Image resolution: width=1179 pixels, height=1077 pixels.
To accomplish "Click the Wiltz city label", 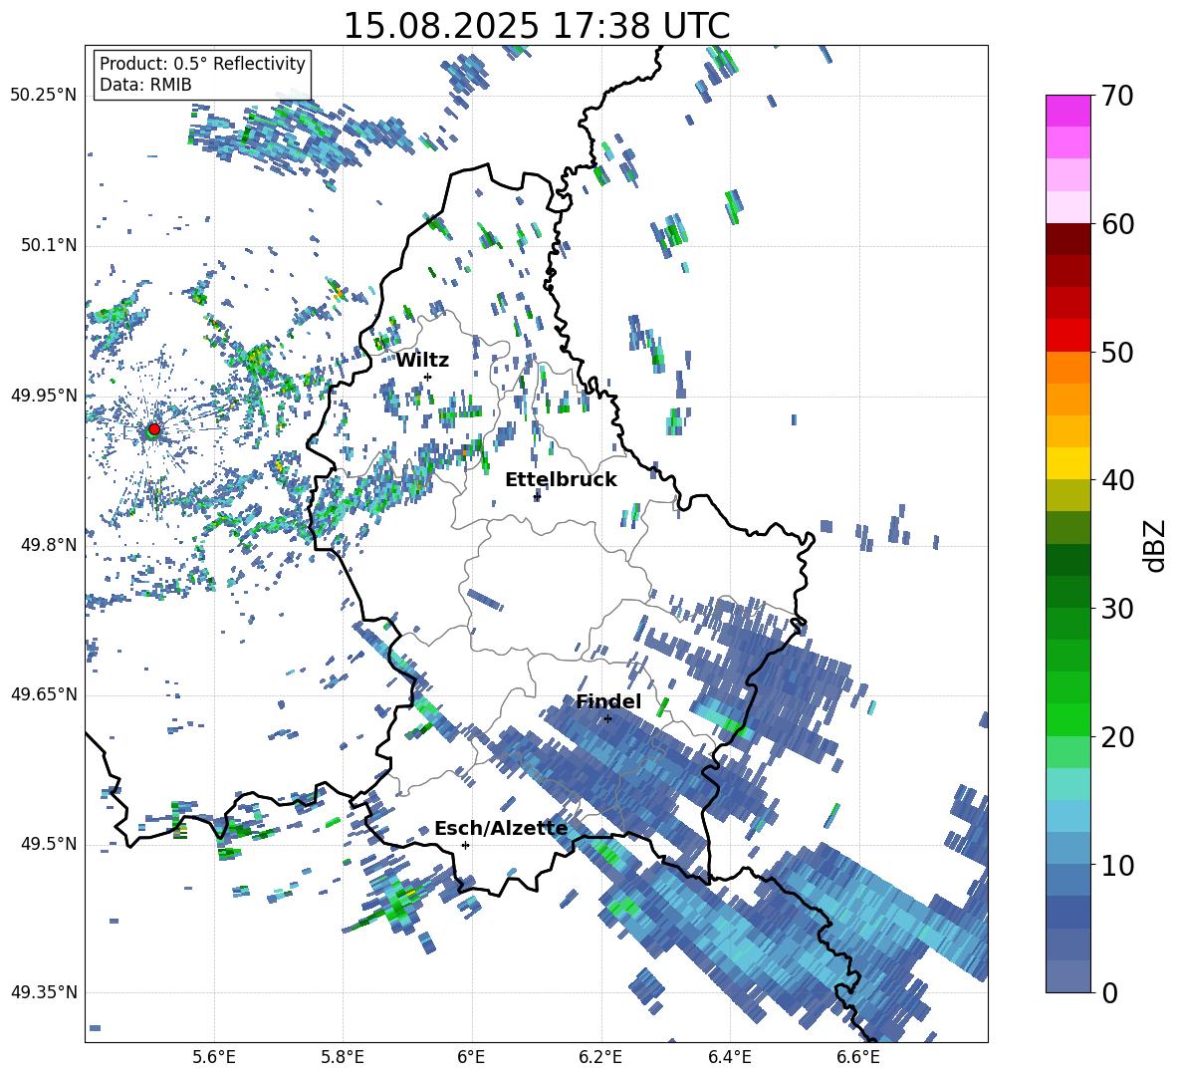I will [x=422, y=361].
